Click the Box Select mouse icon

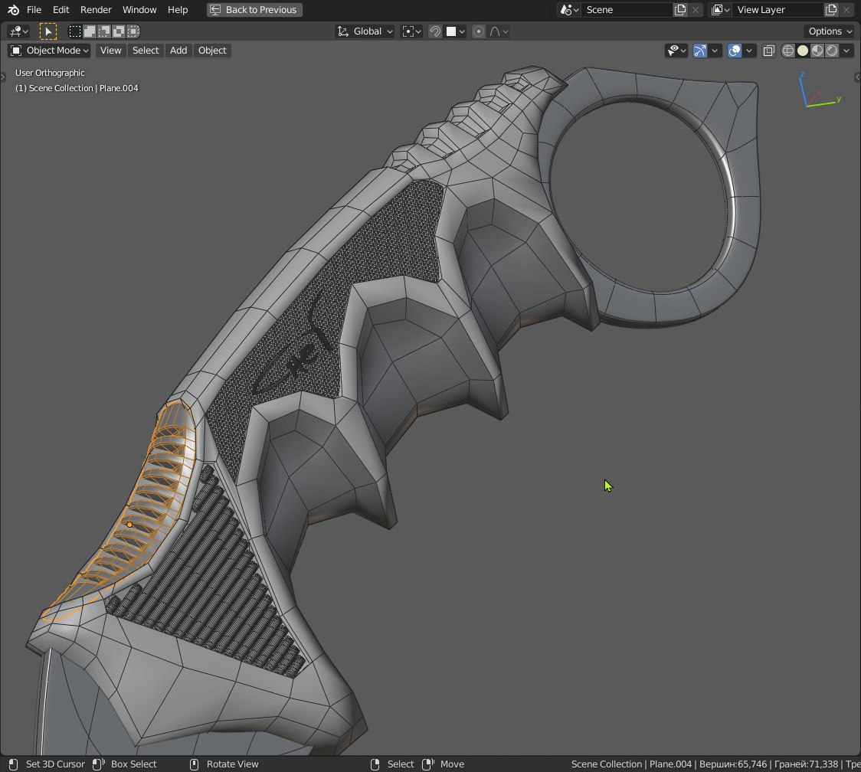click(x=98, y=764)
